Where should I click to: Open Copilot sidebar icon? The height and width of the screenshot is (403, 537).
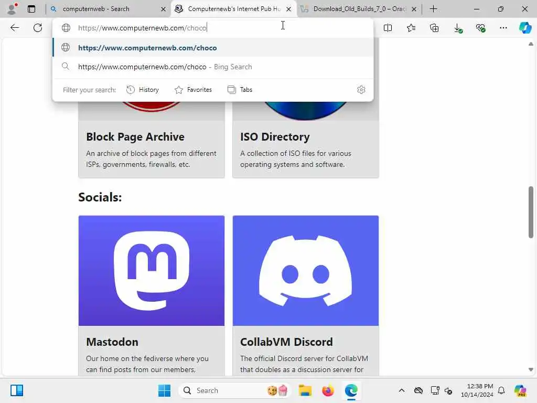click(x=525, y=28)
